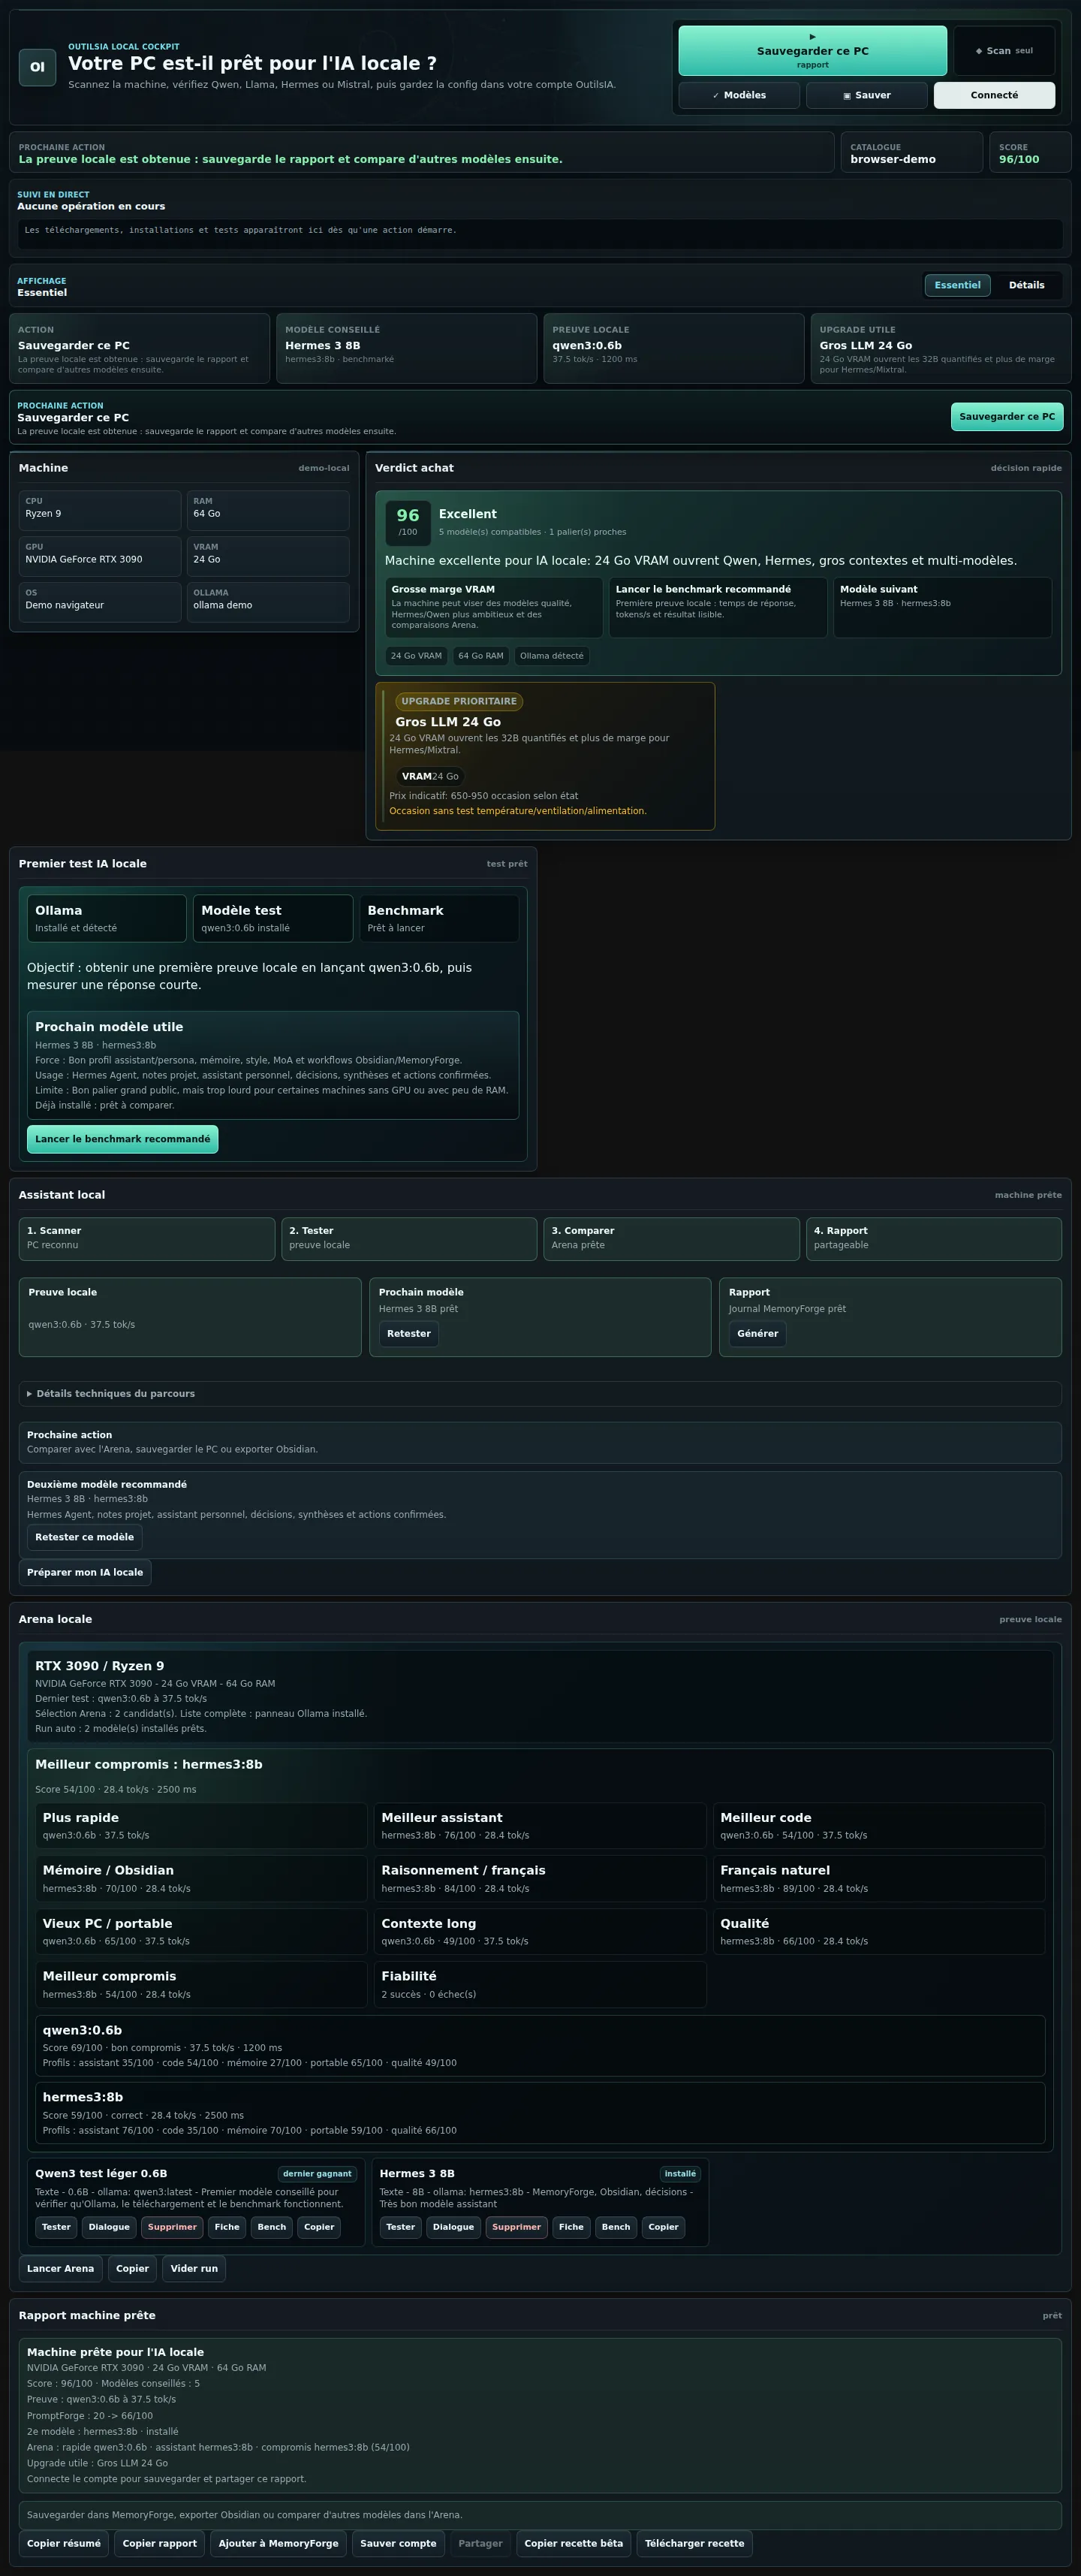Click Lancer Arena

60,2268
